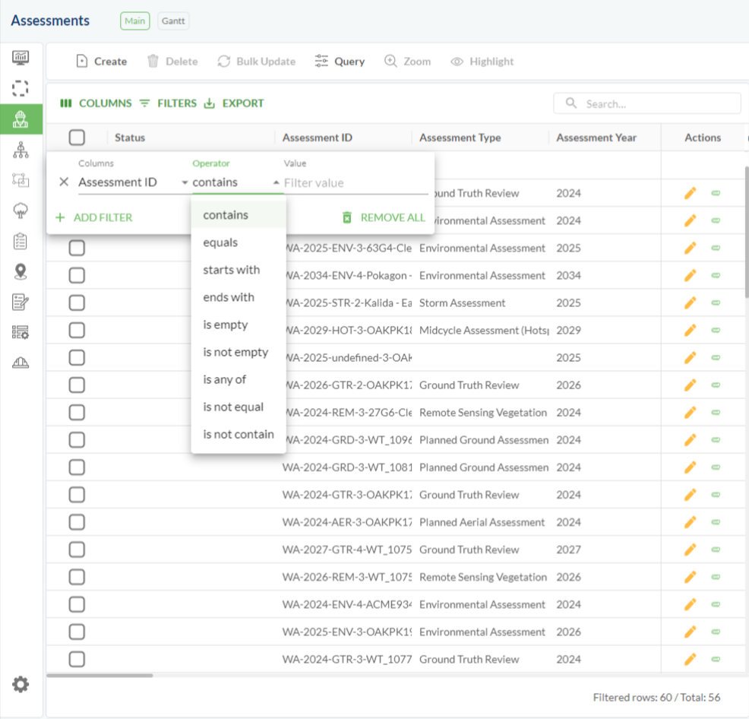The width and height of the screenshot is (749, 719).
Task: Collapse the Operator dropdown showing contains
Action: tap(275, 182)
